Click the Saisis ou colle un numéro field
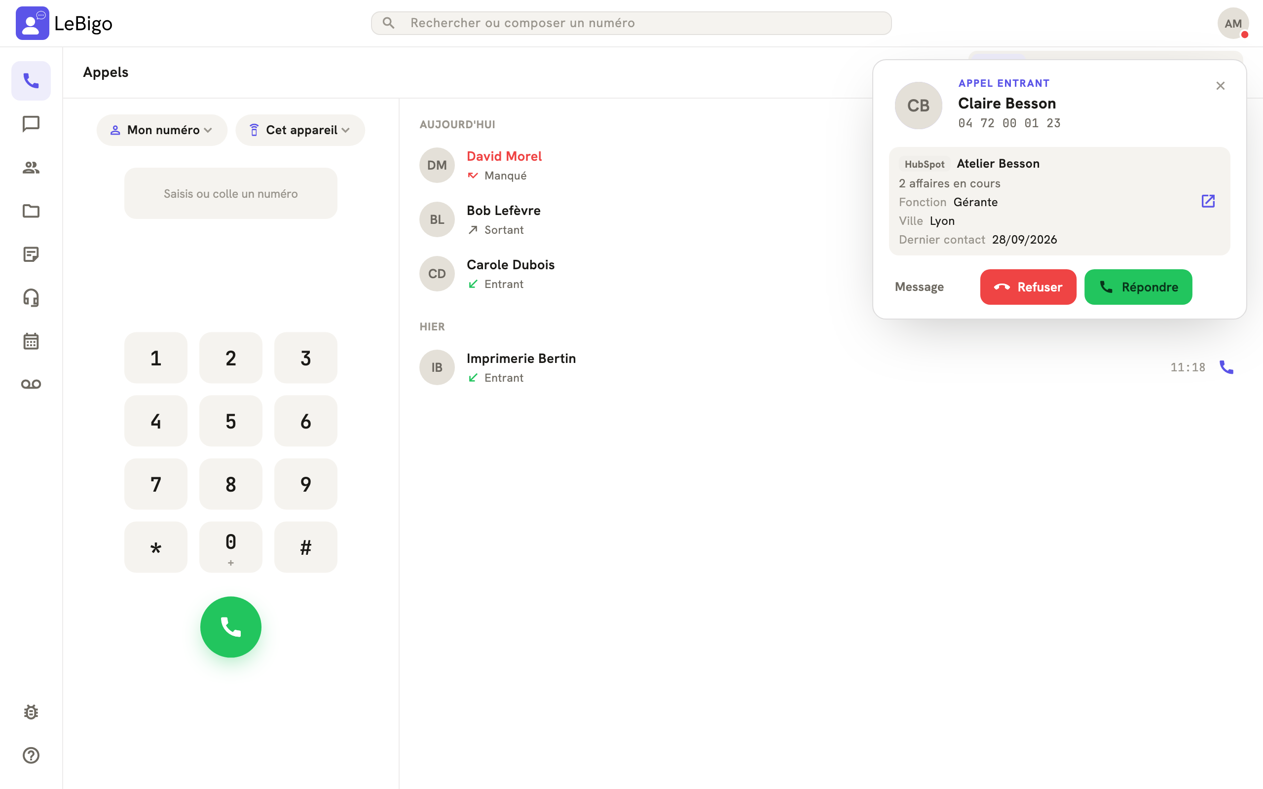Image resolution: width=1263 pixels, height=789 pixels. click(231, 193)
